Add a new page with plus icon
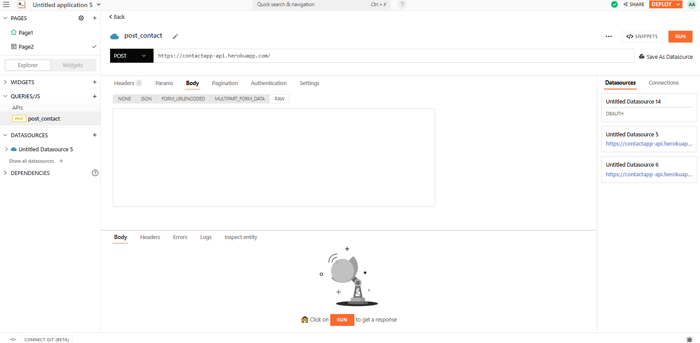The image size is (700, 343). (x=94, y=18)
